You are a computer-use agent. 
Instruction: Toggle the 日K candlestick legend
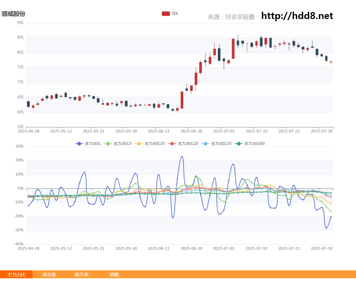point(170,14)
